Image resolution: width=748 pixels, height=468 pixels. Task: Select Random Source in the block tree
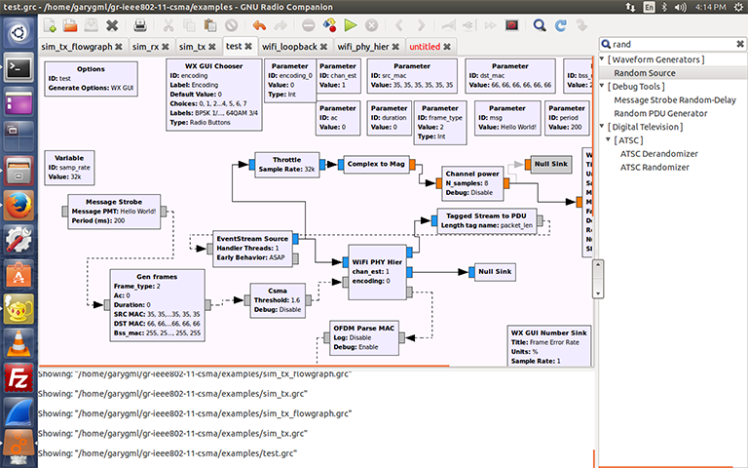[645, 73]
